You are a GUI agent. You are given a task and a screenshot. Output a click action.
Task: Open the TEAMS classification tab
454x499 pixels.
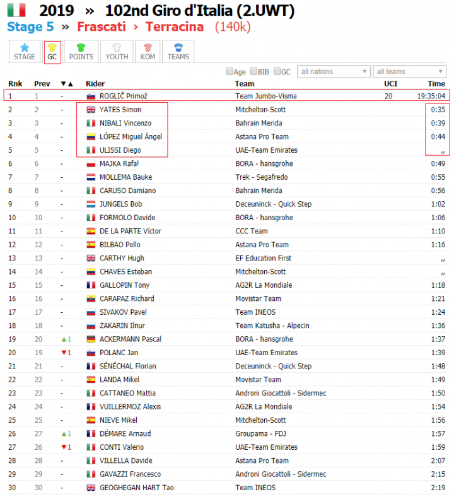click(178, 52)
